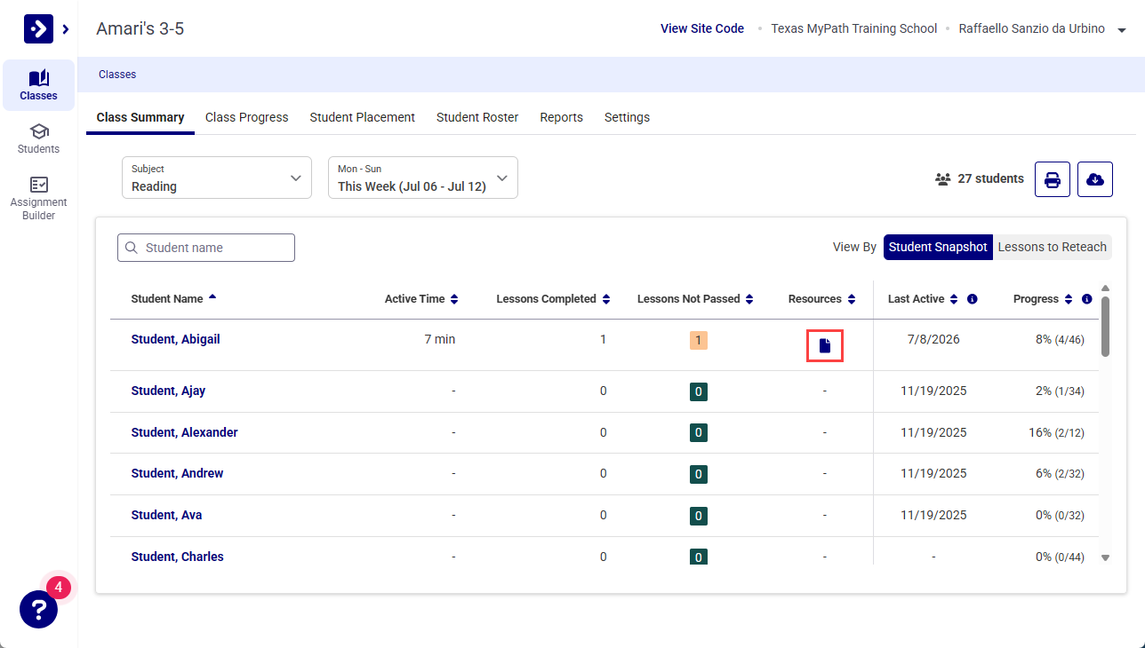Select the Class Progress tab

click(x=247, y=117)
